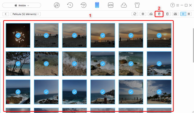This screenshot has height=113, width=194.
Task: Uncheck the palm trees and umbrellas beach photo
Action: coord(159,92)
